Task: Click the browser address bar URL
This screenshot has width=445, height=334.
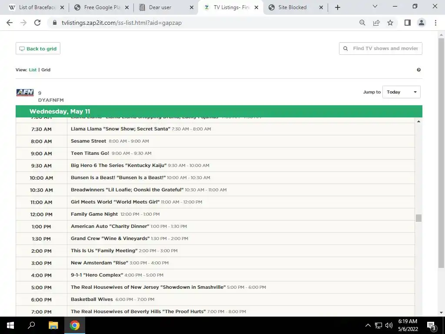Action: point(122,23)
